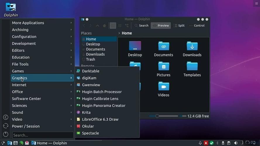Click the launcher Search field
The image size is (260, 146).
tap(43, 135)
